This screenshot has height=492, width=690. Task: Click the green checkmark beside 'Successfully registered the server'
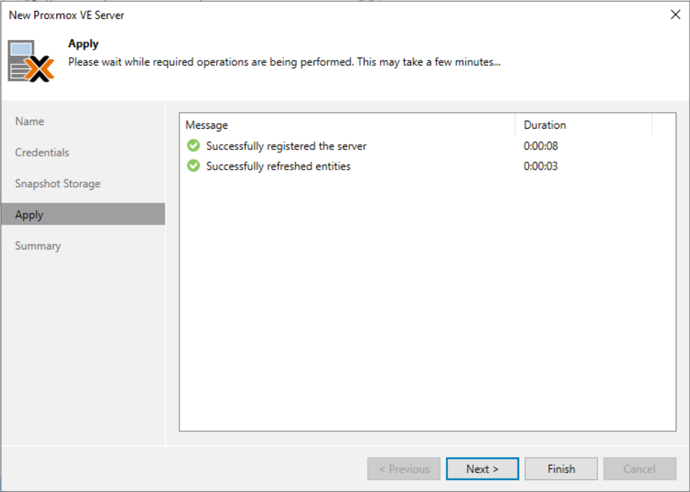click(193, 146)
